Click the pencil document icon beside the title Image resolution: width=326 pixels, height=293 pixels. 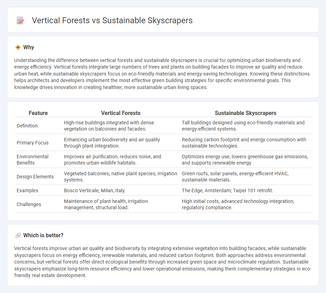click(x=20, y=20)
